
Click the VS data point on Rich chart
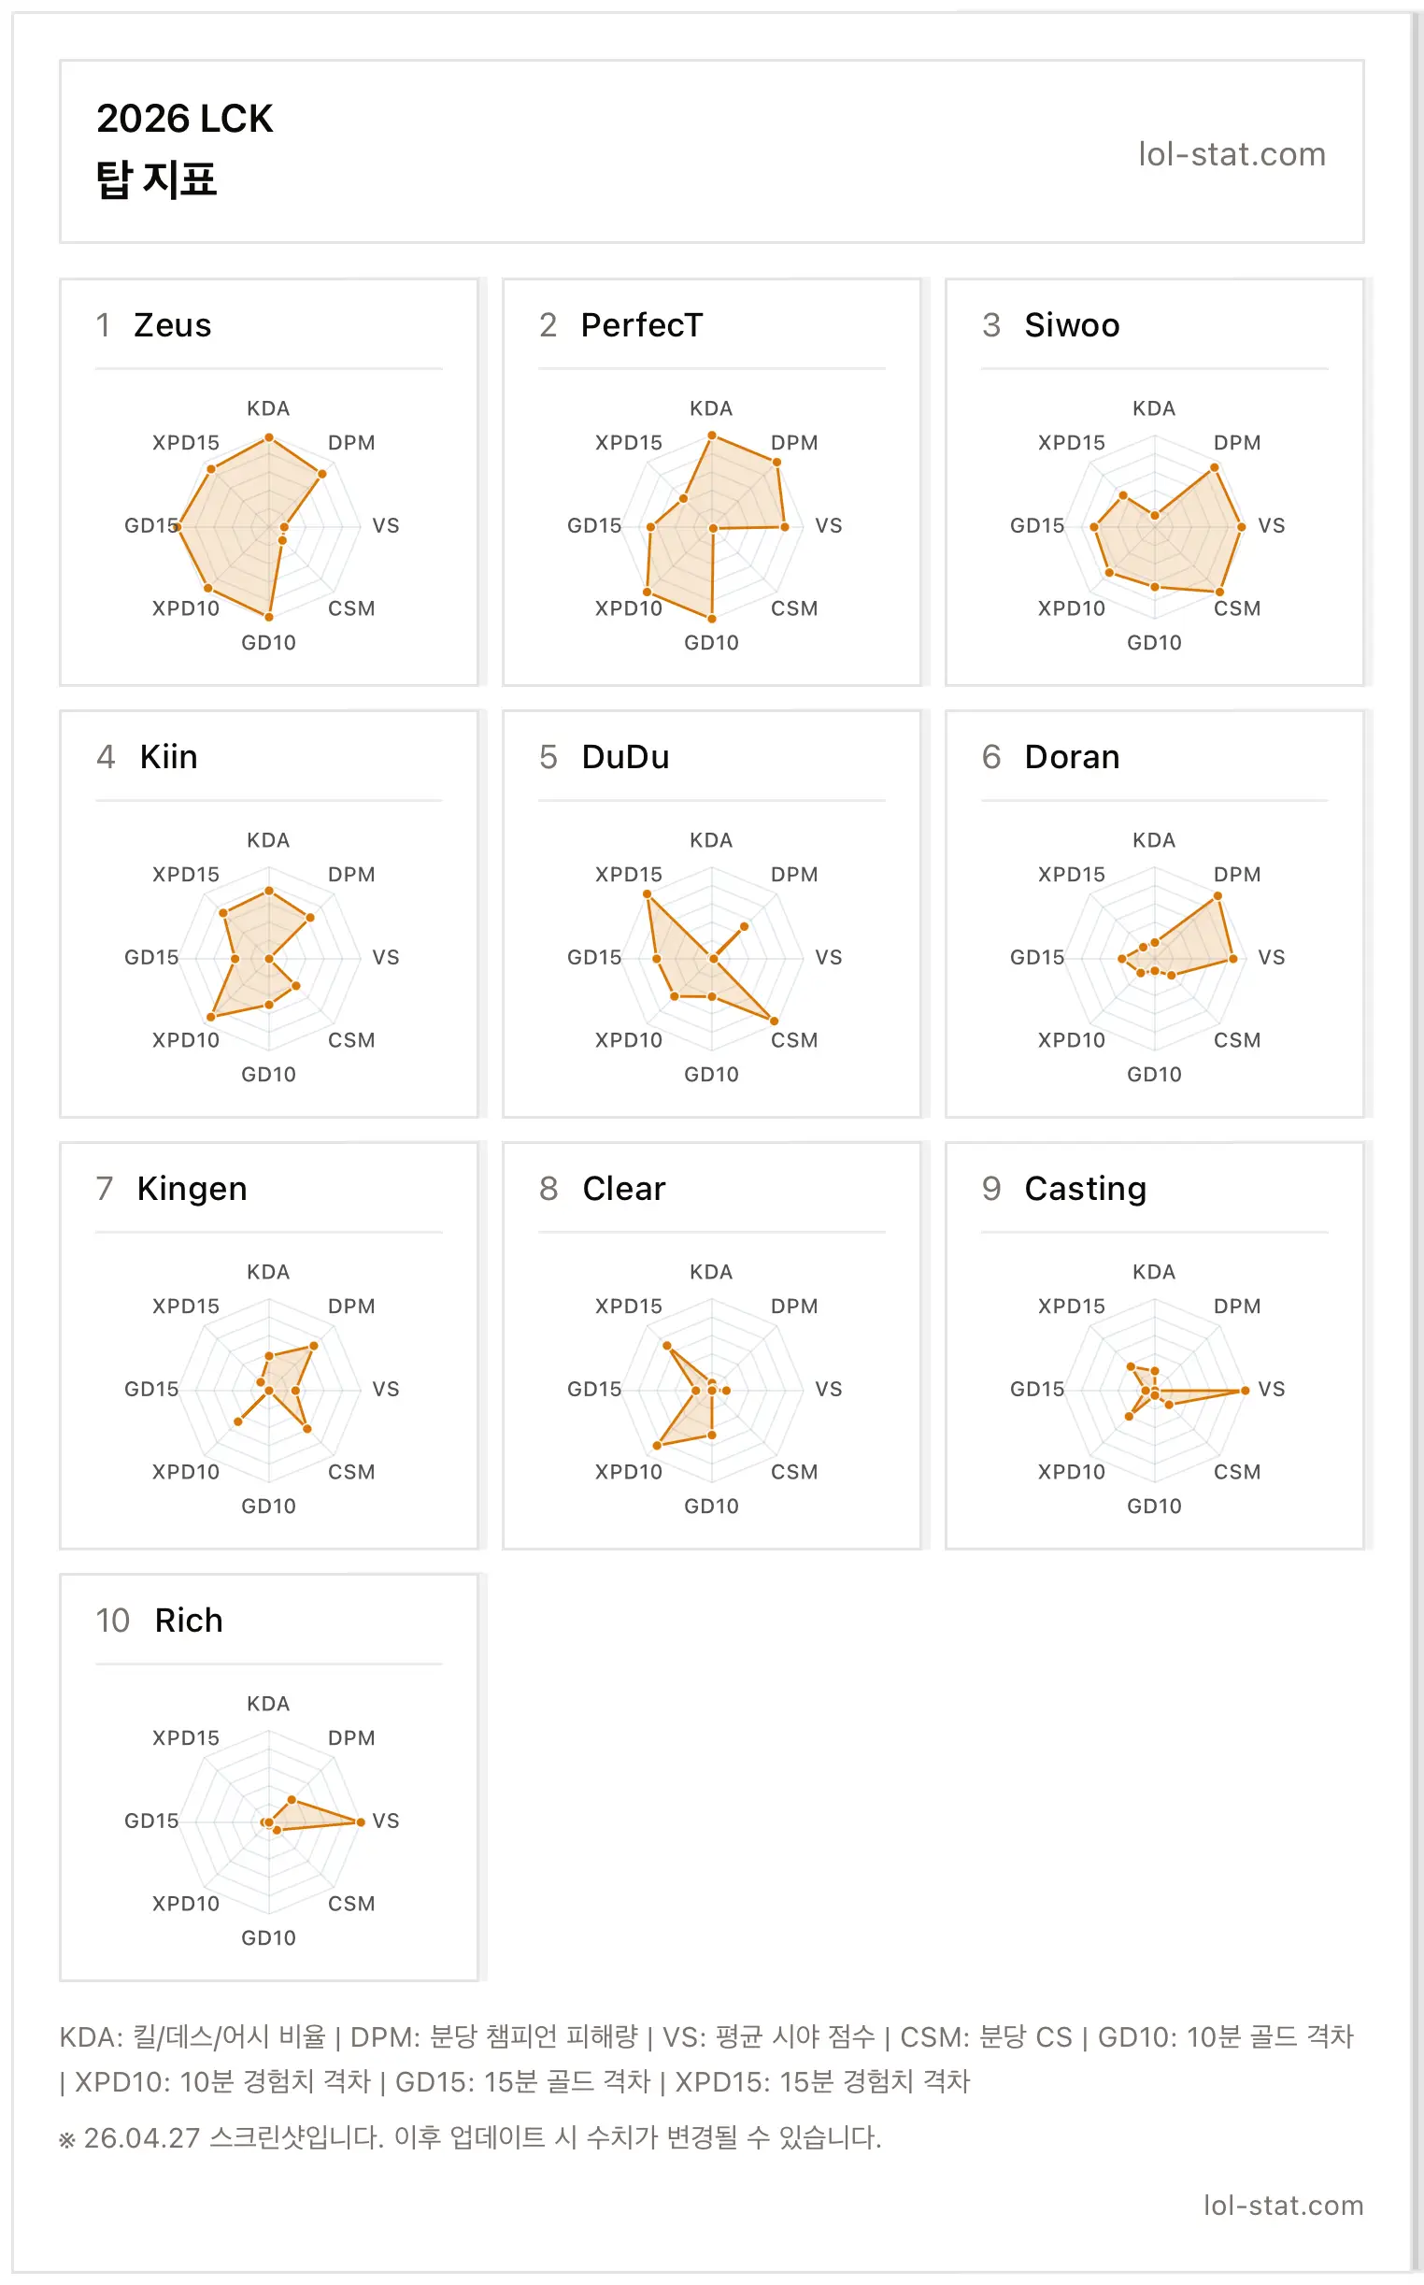(360, 1821)
